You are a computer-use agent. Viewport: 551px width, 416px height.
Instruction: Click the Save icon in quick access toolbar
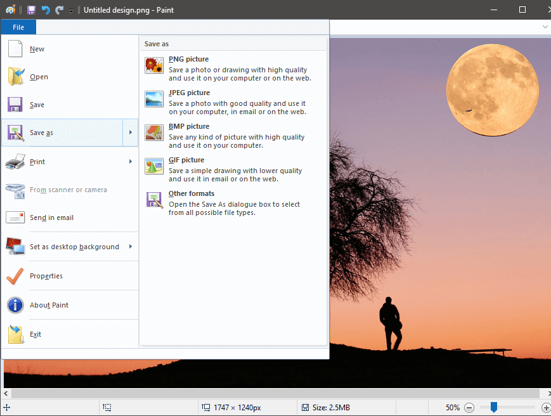click(31, 10)
